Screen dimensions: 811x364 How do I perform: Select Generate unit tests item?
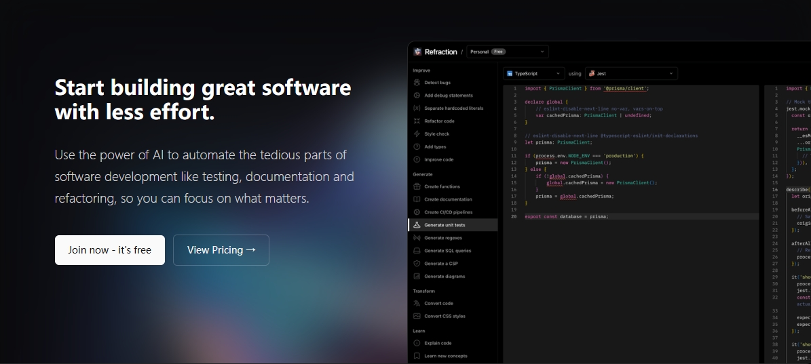(453, 225)
